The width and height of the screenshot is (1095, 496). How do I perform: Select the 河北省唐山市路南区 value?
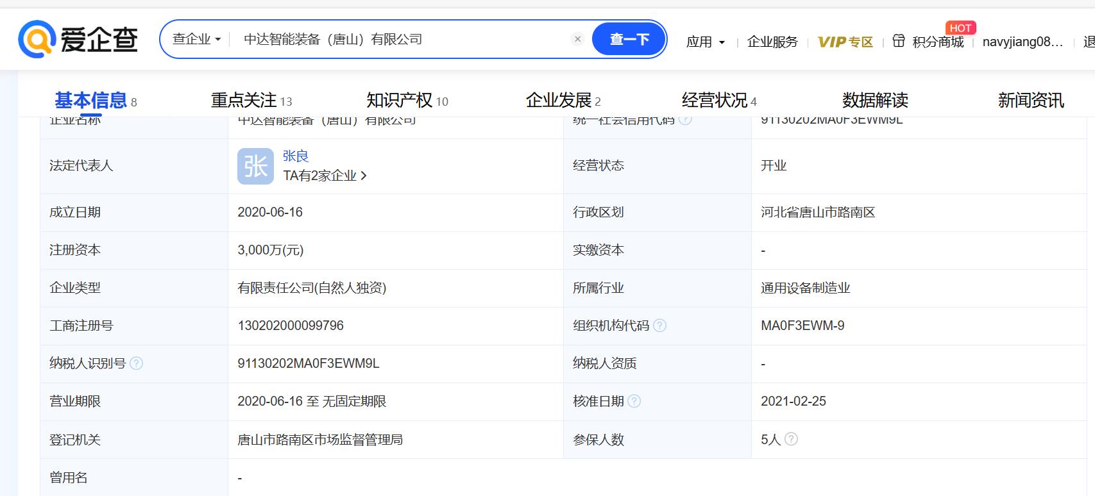[818, 212]
